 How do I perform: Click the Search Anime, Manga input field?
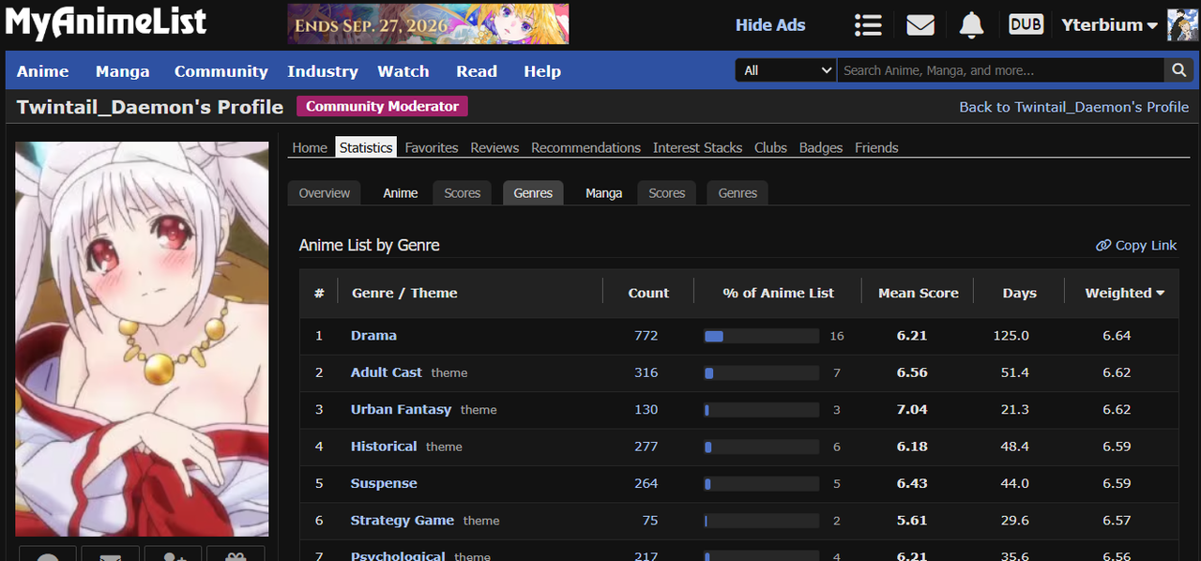tap(1000, 70)
